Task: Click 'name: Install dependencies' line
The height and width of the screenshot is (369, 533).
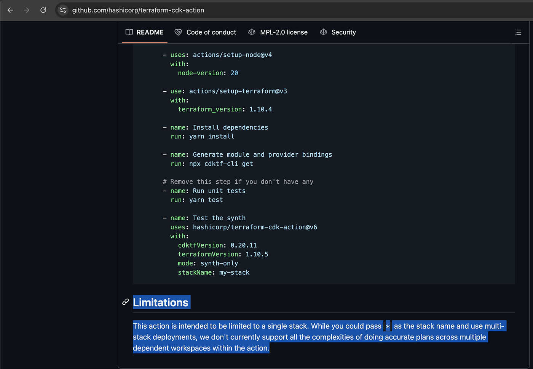Action: 215,127
